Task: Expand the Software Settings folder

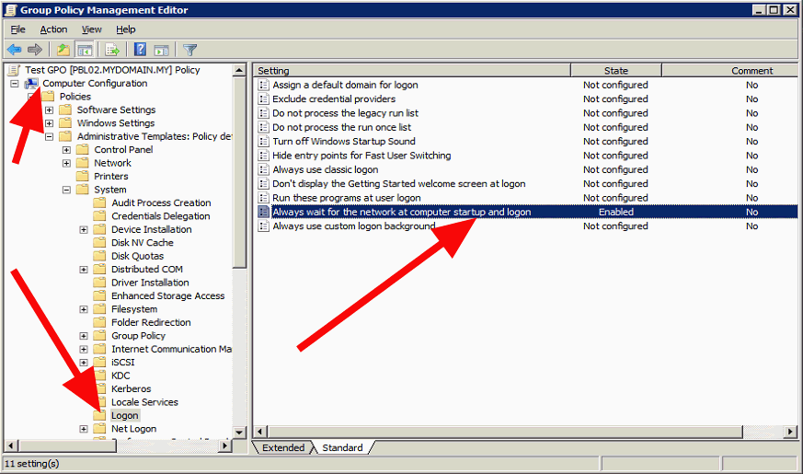Action: pyautogui.click(x=50, y=110)
